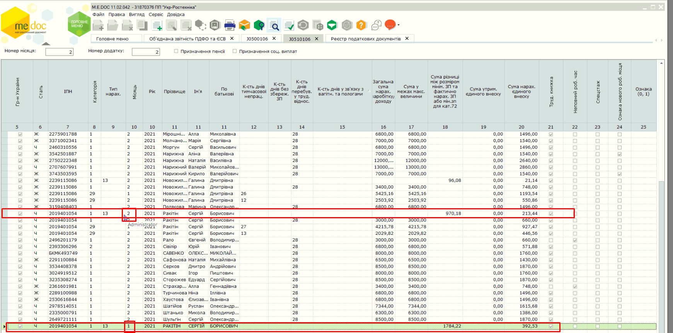673x333 pixels.
Task: Expand dropdown arrow beside red chat icon
Action: [x=399, y=25]
